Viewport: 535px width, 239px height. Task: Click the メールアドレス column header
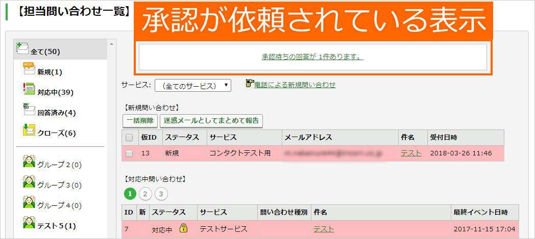(x=340, y=138)
